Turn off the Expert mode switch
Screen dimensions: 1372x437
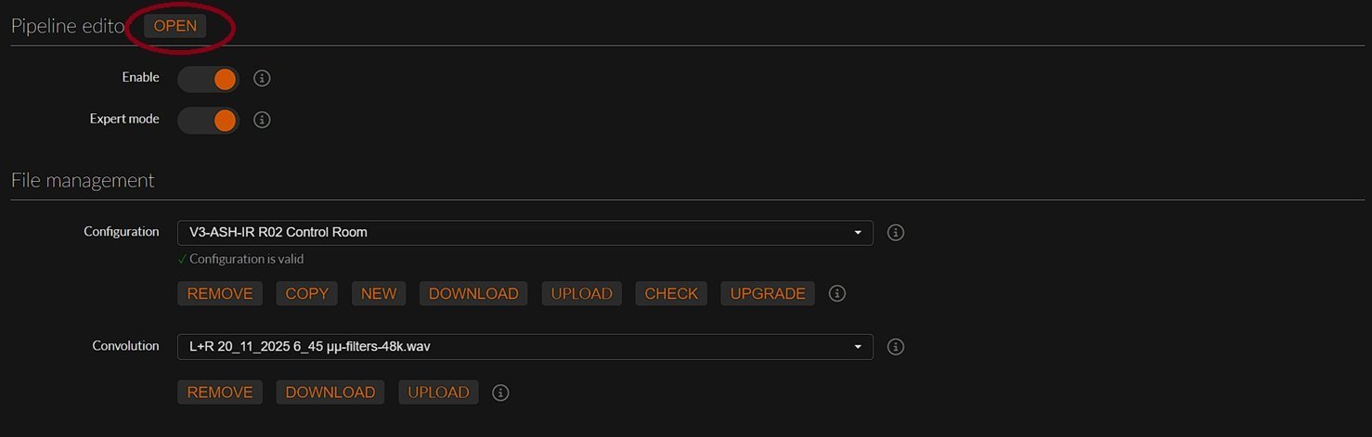click(208, 121)
